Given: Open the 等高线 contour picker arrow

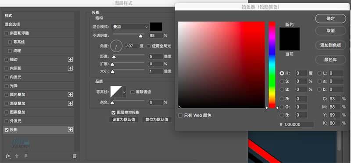Looking at the screenshot, I should 124,92.
